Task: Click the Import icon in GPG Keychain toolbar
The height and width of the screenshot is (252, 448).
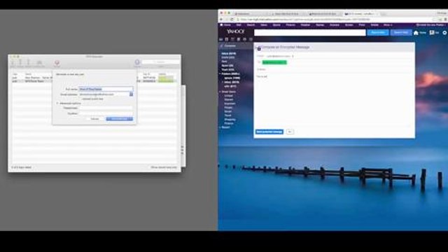Action: [x=20, y=62]
